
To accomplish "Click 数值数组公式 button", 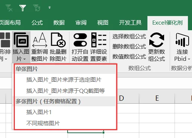I will click(129, 56).
